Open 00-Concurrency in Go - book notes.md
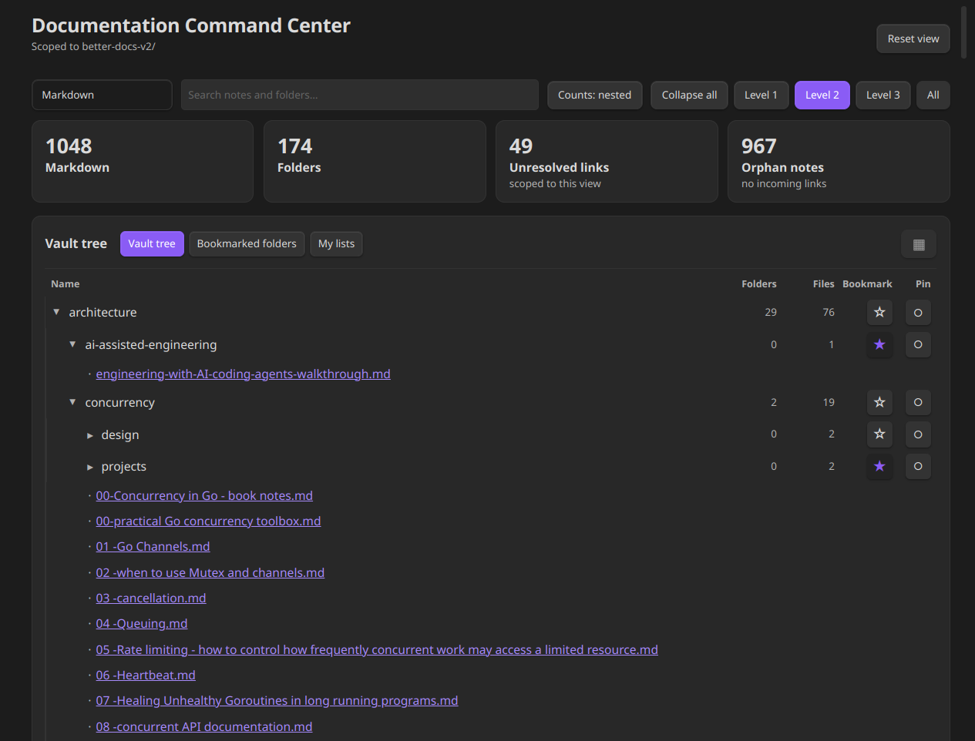The image size is (975, 741). 204,495
